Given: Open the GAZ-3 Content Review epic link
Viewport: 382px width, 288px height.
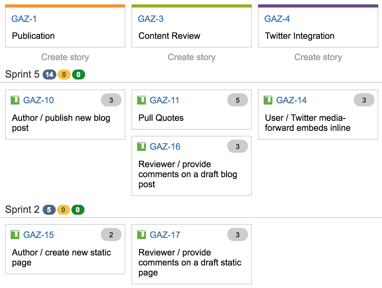Looking at the screenshot, I should 151,19.
